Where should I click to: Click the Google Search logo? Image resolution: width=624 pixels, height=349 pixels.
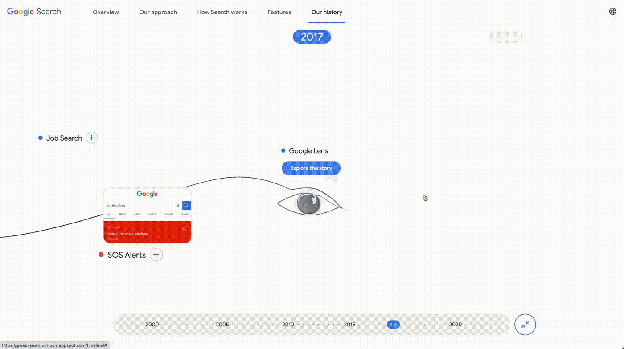tap(34, 12)
